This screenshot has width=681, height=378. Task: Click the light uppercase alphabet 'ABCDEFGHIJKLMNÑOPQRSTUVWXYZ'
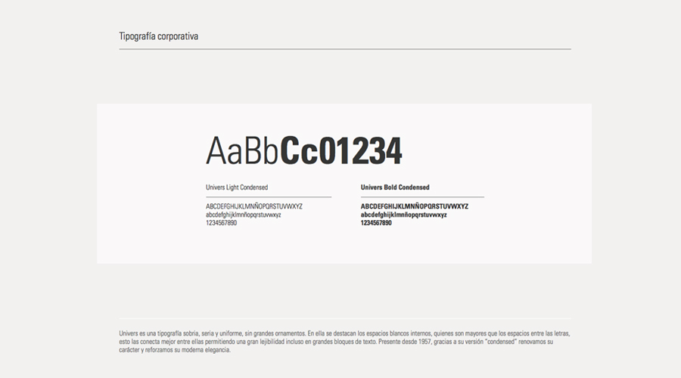pos(254,206)
